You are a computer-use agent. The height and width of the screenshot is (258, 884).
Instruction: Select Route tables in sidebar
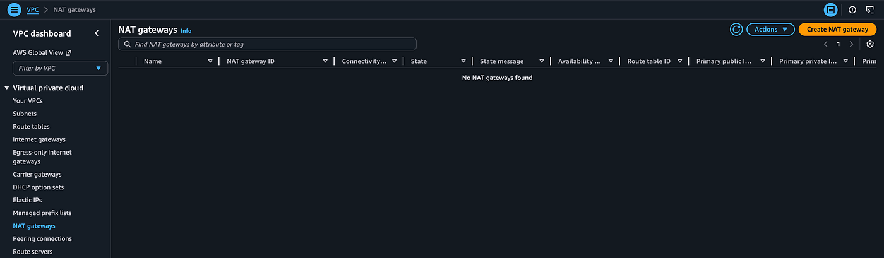[31, 127]
